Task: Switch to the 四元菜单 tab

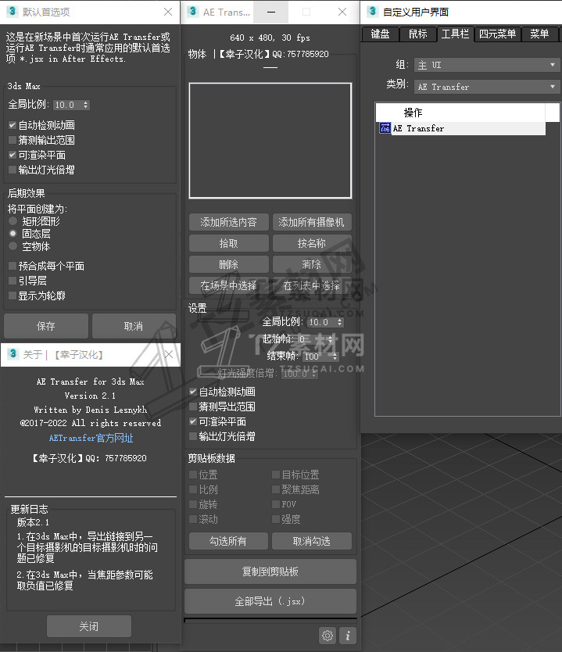Action: 498,34
